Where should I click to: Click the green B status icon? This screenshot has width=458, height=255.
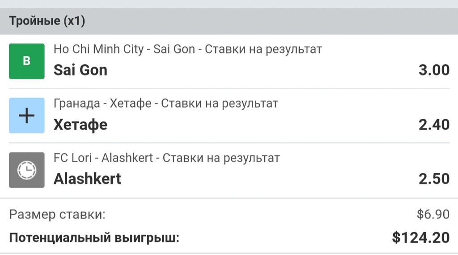coord(27,61)
